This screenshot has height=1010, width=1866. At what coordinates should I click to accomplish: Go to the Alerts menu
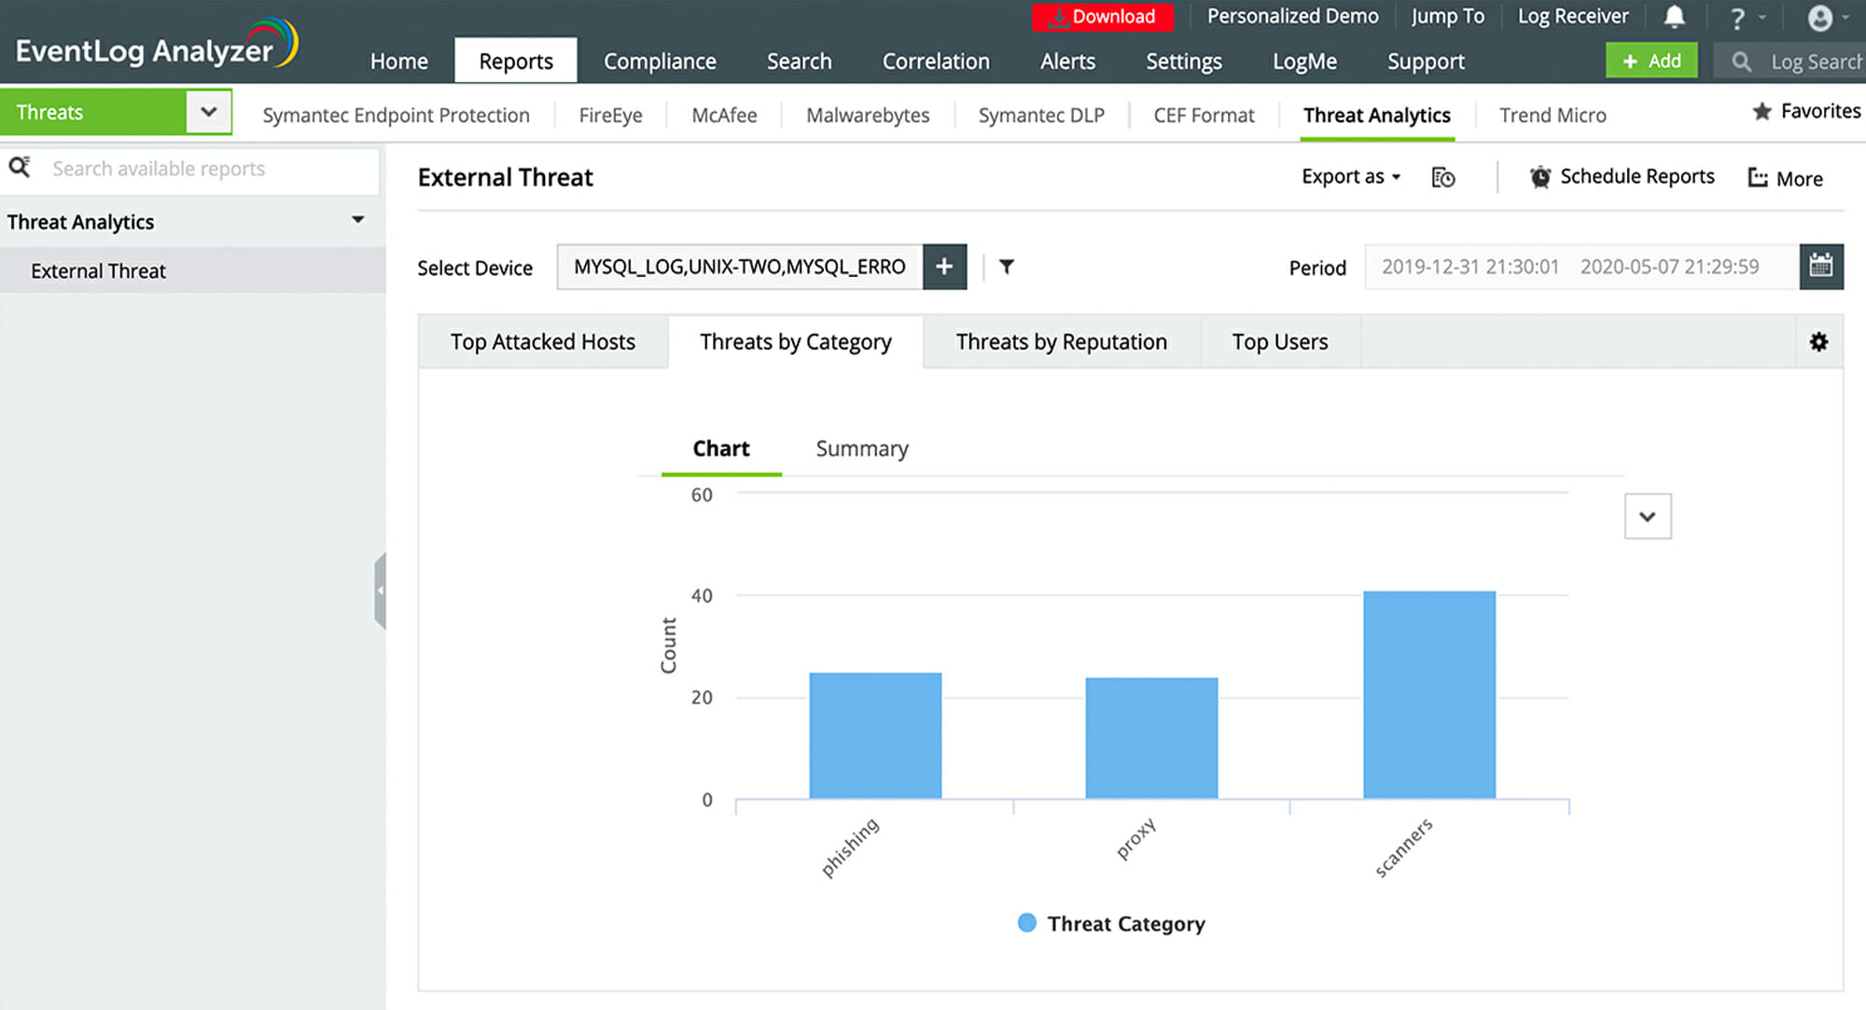[1067, 62]
